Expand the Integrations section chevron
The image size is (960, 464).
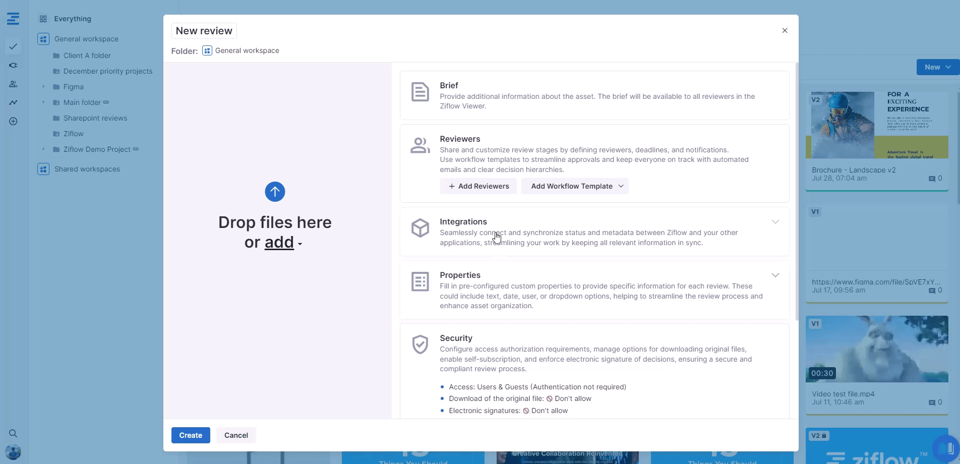(775, 222)
